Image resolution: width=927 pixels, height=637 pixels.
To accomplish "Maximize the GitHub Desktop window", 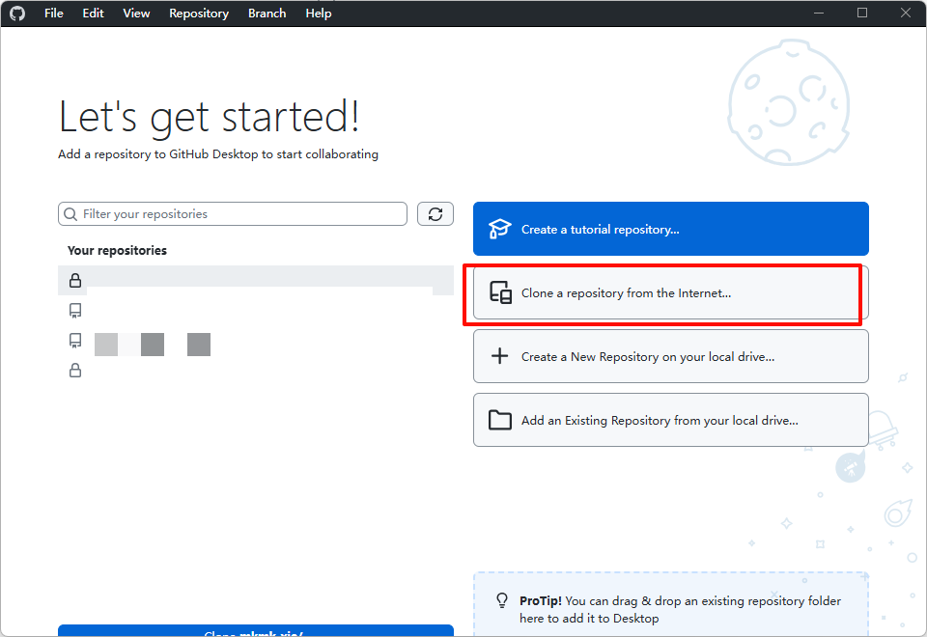I will click(862, 13).
